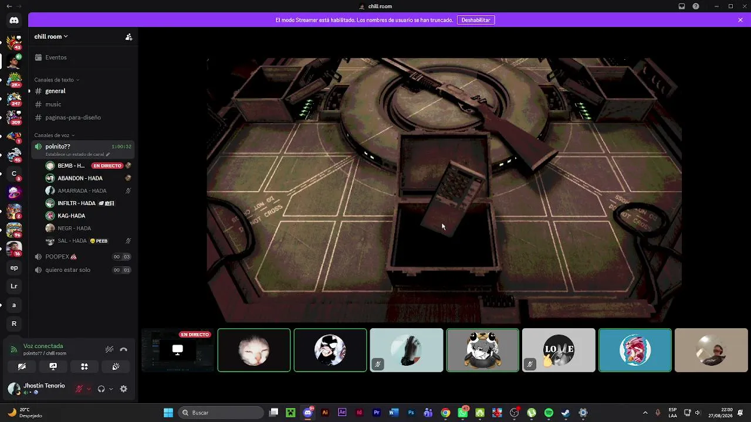751x422 pixels.
Task: Select user NEGR - HADA in voice list
Action: (89, 228)
